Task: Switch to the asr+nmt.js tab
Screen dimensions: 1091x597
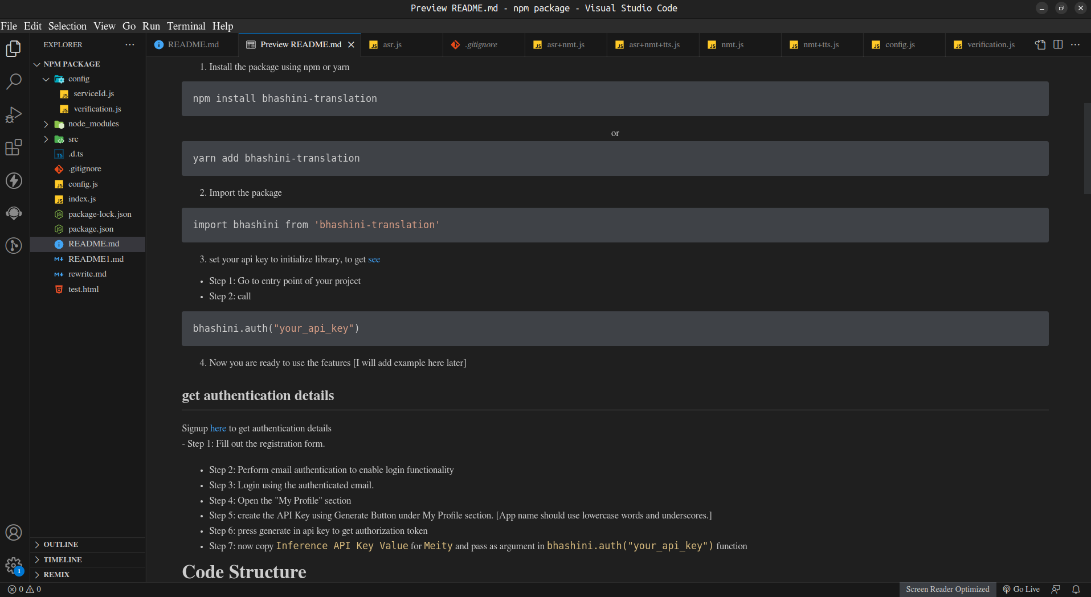Action: (x=565, y=45)
